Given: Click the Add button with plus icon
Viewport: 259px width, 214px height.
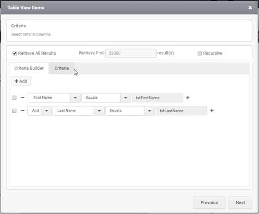Looking at the screenshot, I should pyautogui.click(x=21, y=81).
